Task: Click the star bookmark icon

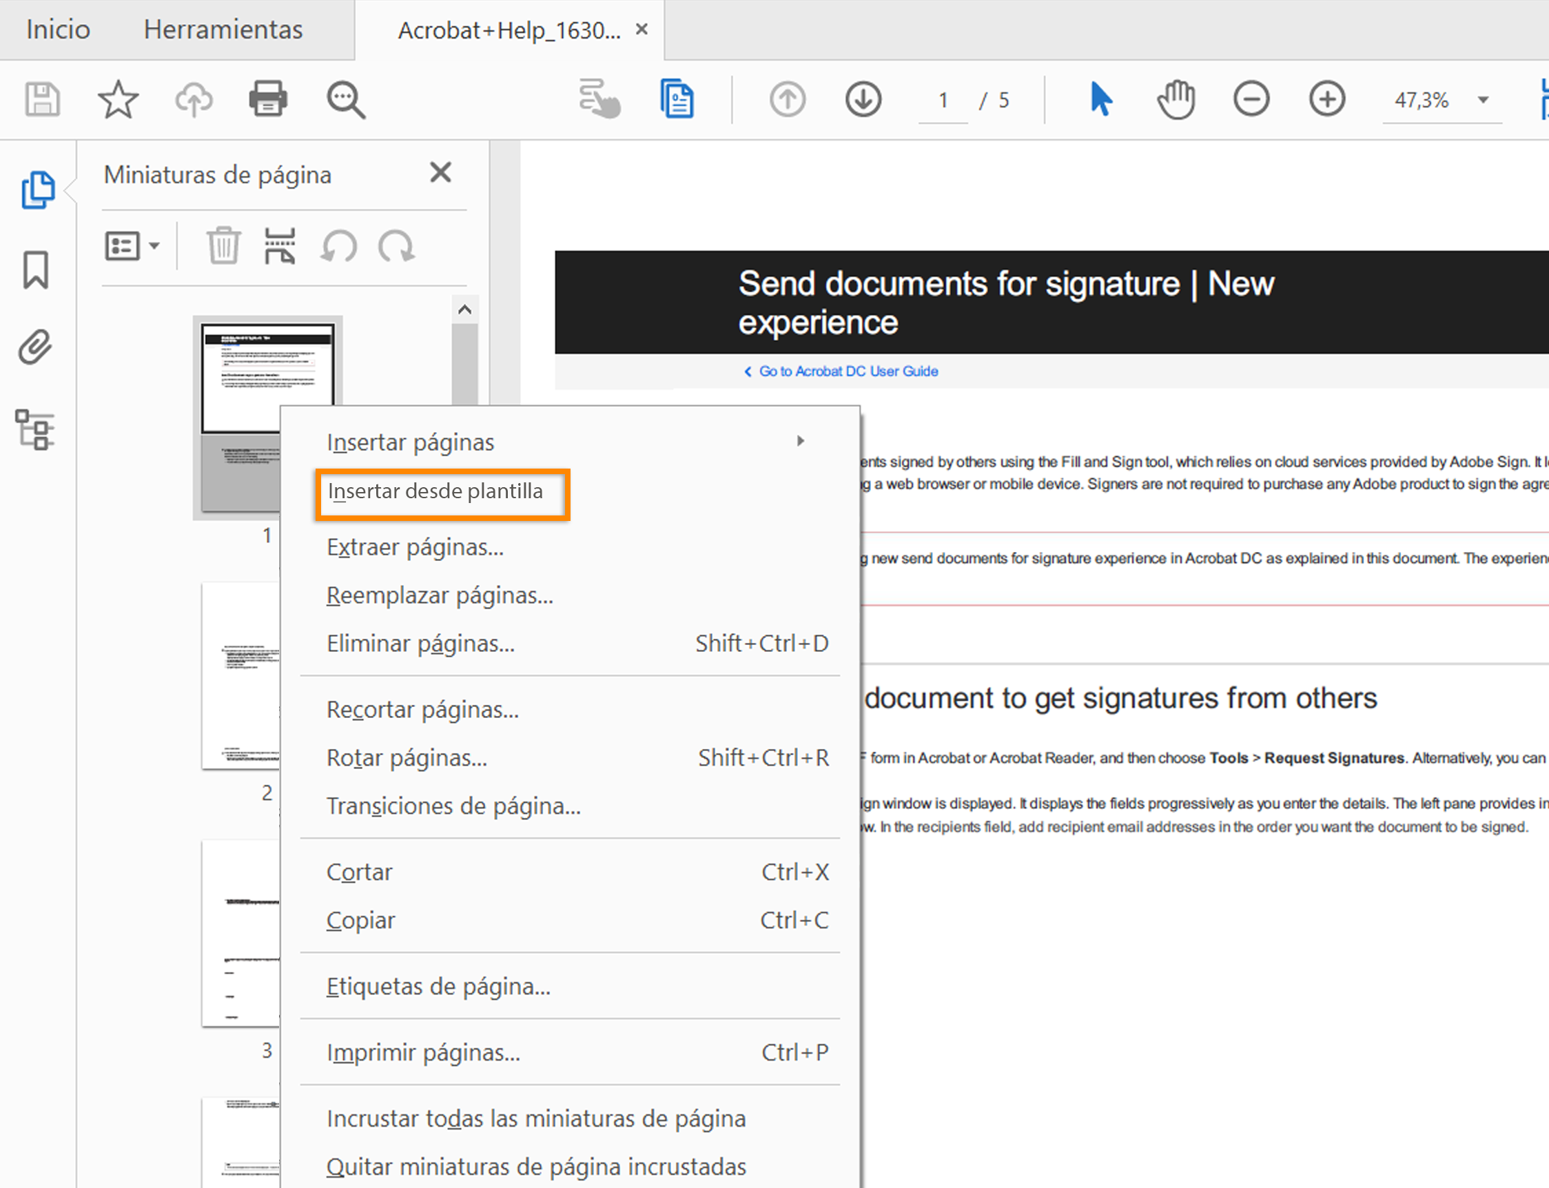Action: pyautogui.click(x=118, y=99)
